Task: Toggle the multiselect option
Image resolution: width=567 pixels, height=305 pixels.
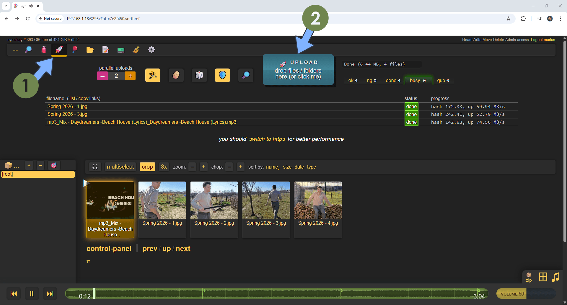Action: (120, 167)
